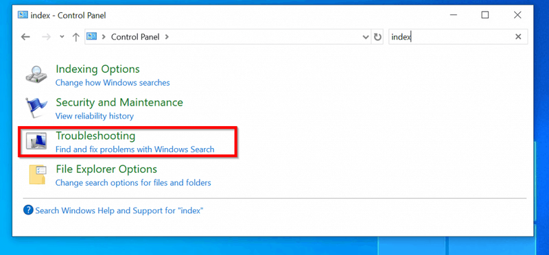The image size is (549, 255).
Task: Click Find and fix problems with Windows Search
Action: point(135,149)
